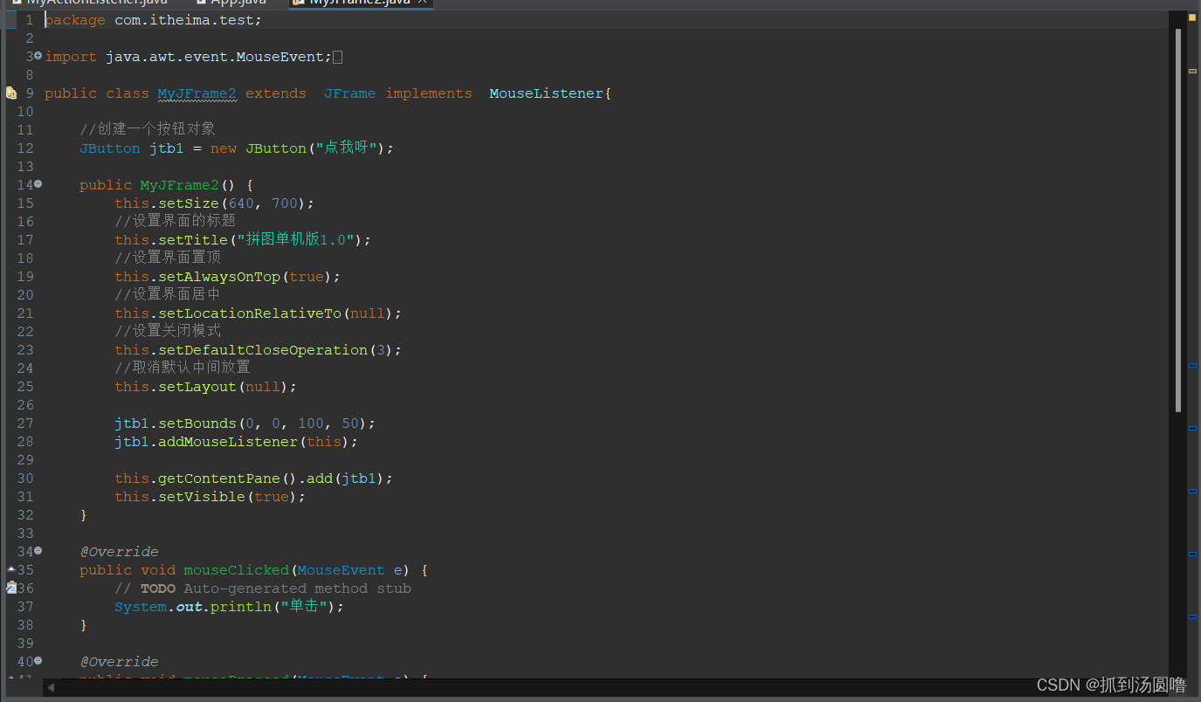Place cursor on package com.itheima.test line
The width and height of the screenshot is (1201, 702).
pos(153,20)
